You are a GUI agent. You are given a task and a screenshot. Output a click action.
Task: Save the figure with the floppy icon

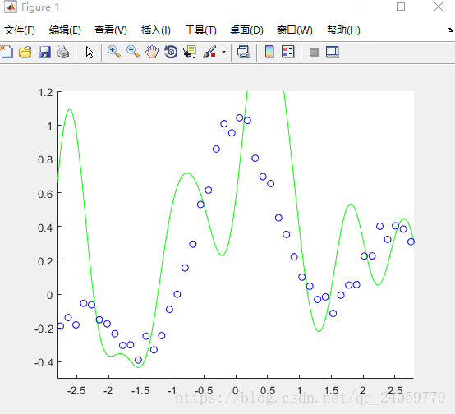[x=44, y=53]
